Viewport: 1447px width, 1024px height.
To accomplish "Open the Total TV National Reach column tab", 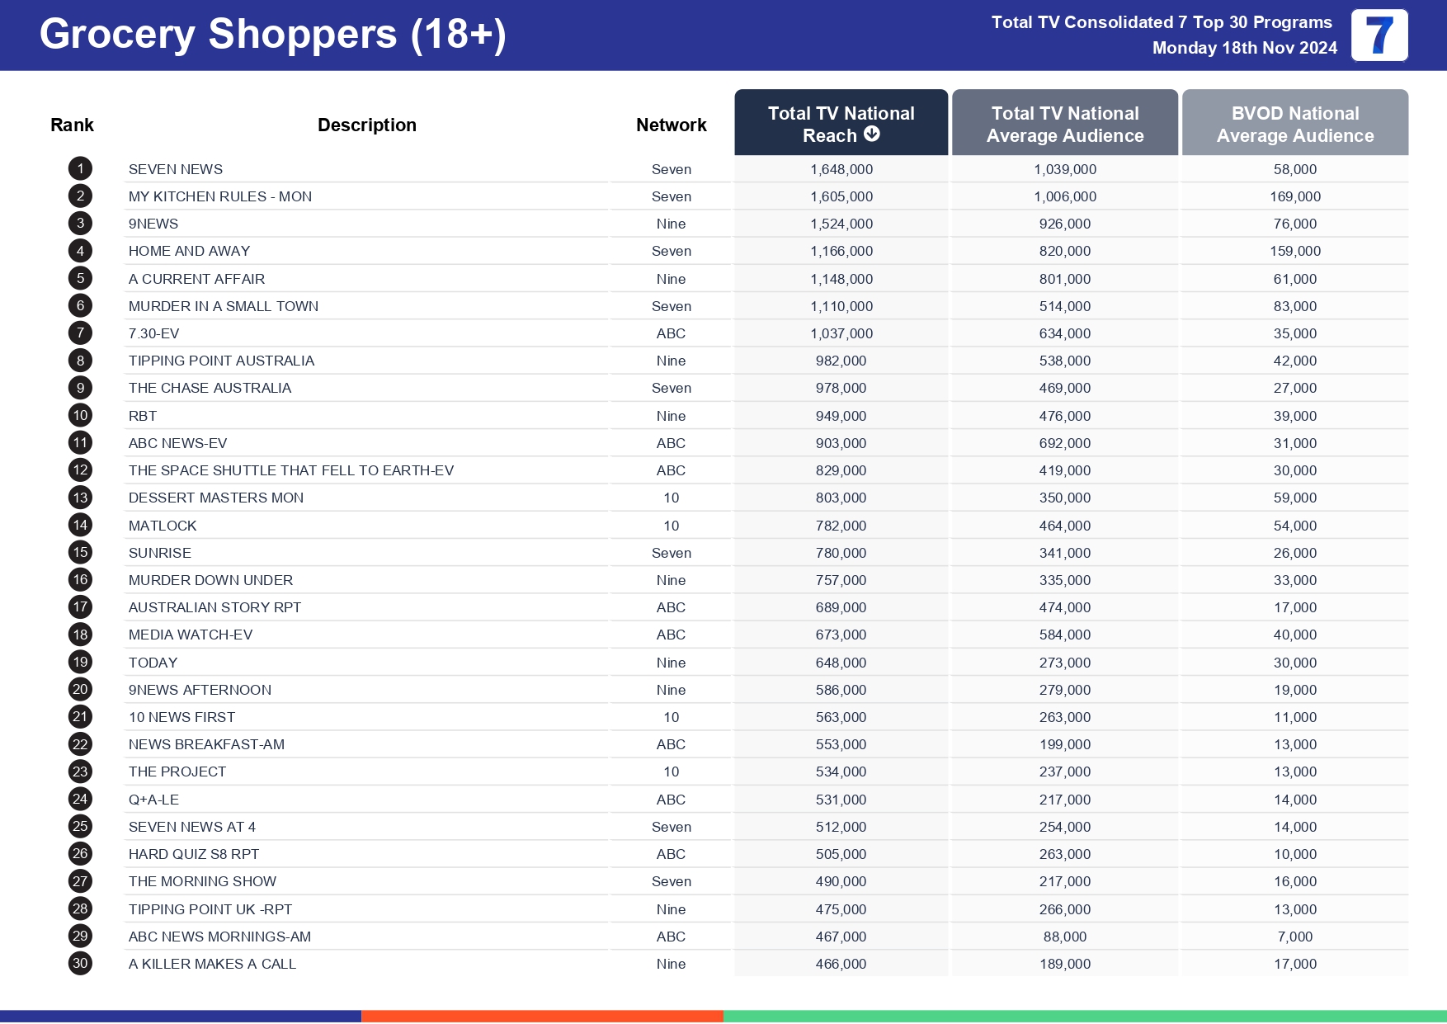I will tap(841, 122).
